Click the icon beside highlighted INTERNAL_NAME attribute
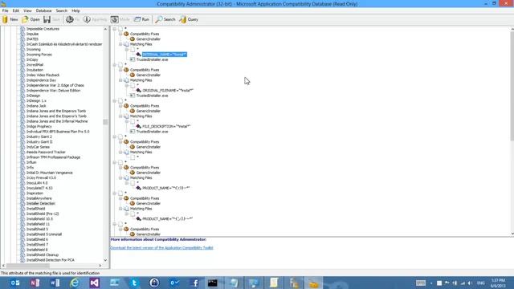 (139, 55)
